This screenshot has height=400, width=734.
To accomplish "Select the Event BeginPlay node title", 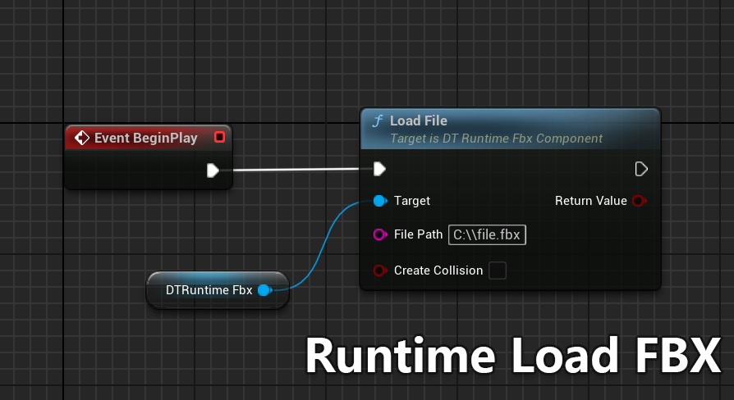I will (x=146, y=138).
